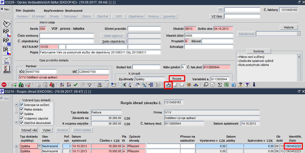This screenshot has width=305, height=153.
Task: Click the Rozpis button
Action: pyautogui.click(x=177, y=79)
